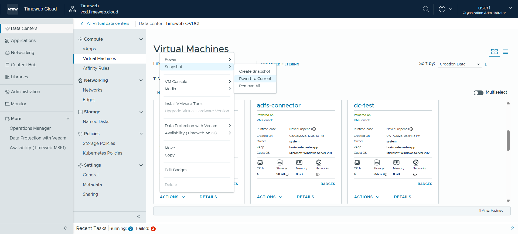The width and height of the screenshot is (518, 234).
Task: Click the Monitor icon
Action: 7,104
